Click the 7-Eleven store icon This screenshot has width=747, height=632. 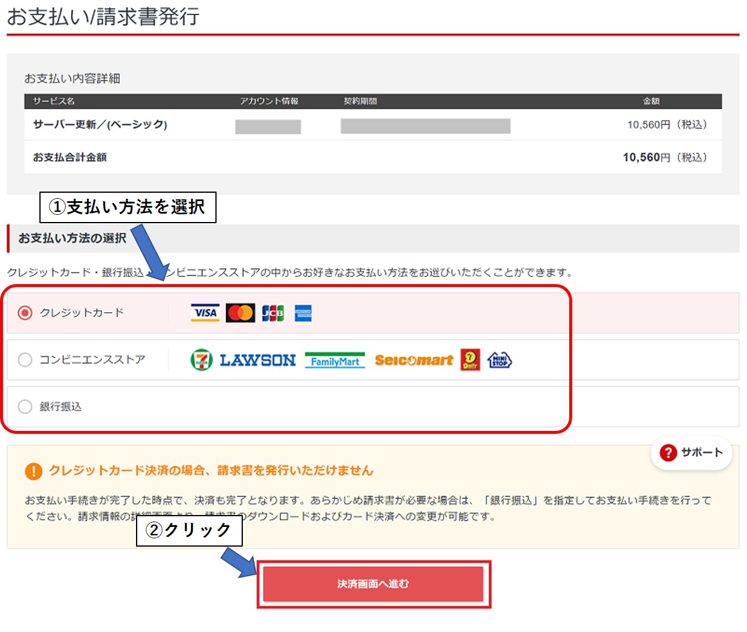coord(202,359)
